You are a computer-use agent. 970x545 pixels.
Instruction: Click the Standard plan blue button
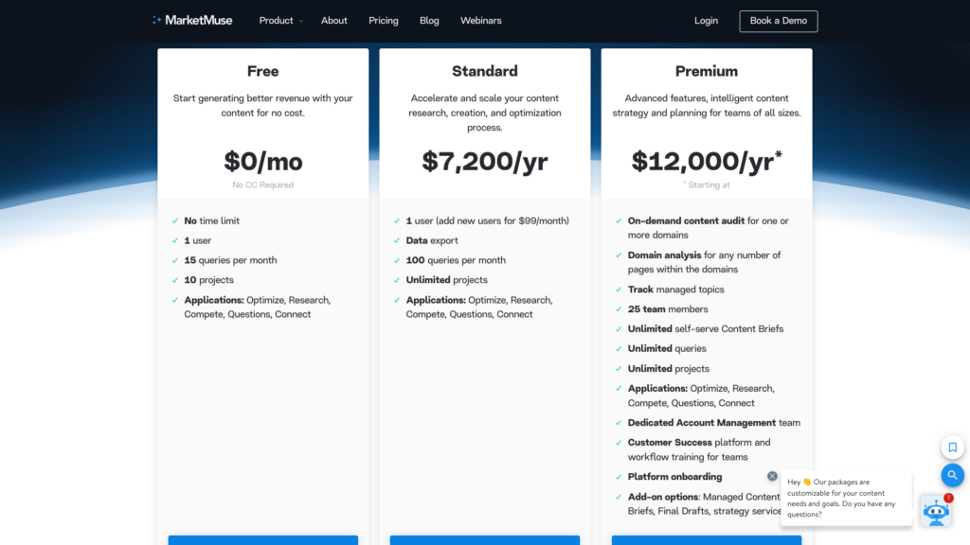point(484,540)
